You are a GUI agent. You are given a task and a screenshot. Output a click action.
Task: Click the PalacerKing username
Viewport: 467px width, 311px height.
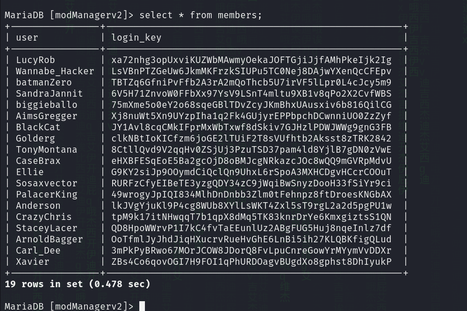(x=47, y=194)
